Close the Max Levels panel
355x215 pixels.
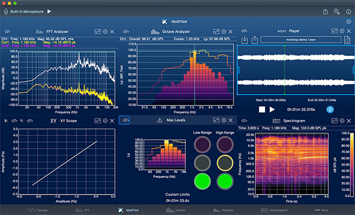pyautogui.click(x=231, y=120)
